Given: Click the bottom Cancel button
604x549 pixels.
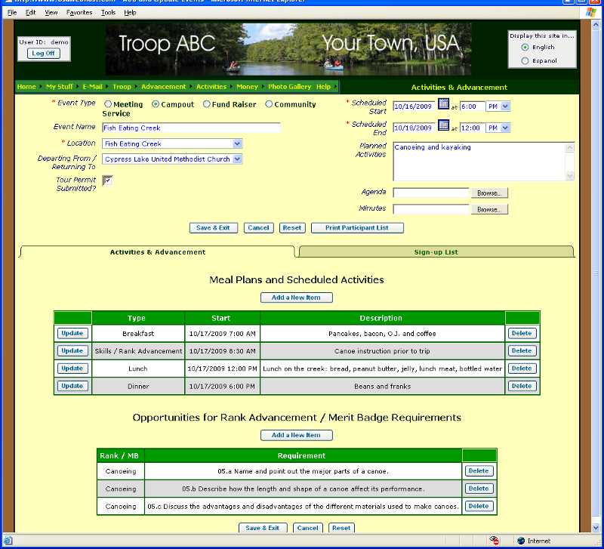Looking at the screenshot, I should pyautogui.click(x=308, y=528).
